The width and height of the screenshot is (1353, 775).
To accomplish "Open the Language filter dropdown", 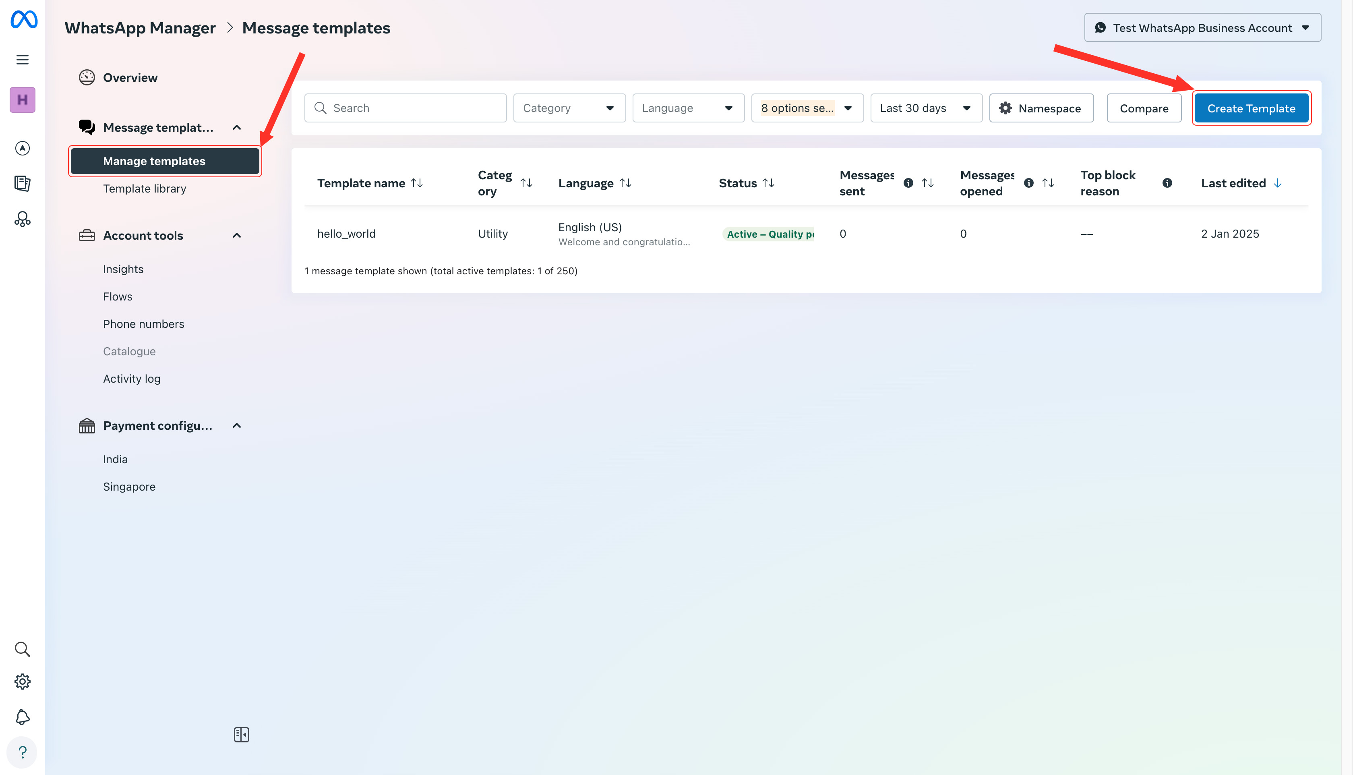I will pos(689,108).
